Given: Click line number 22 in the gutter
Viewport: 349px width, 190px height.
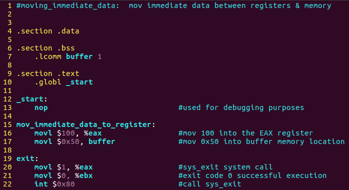Looking at the screenshot, I should point(7,184).
